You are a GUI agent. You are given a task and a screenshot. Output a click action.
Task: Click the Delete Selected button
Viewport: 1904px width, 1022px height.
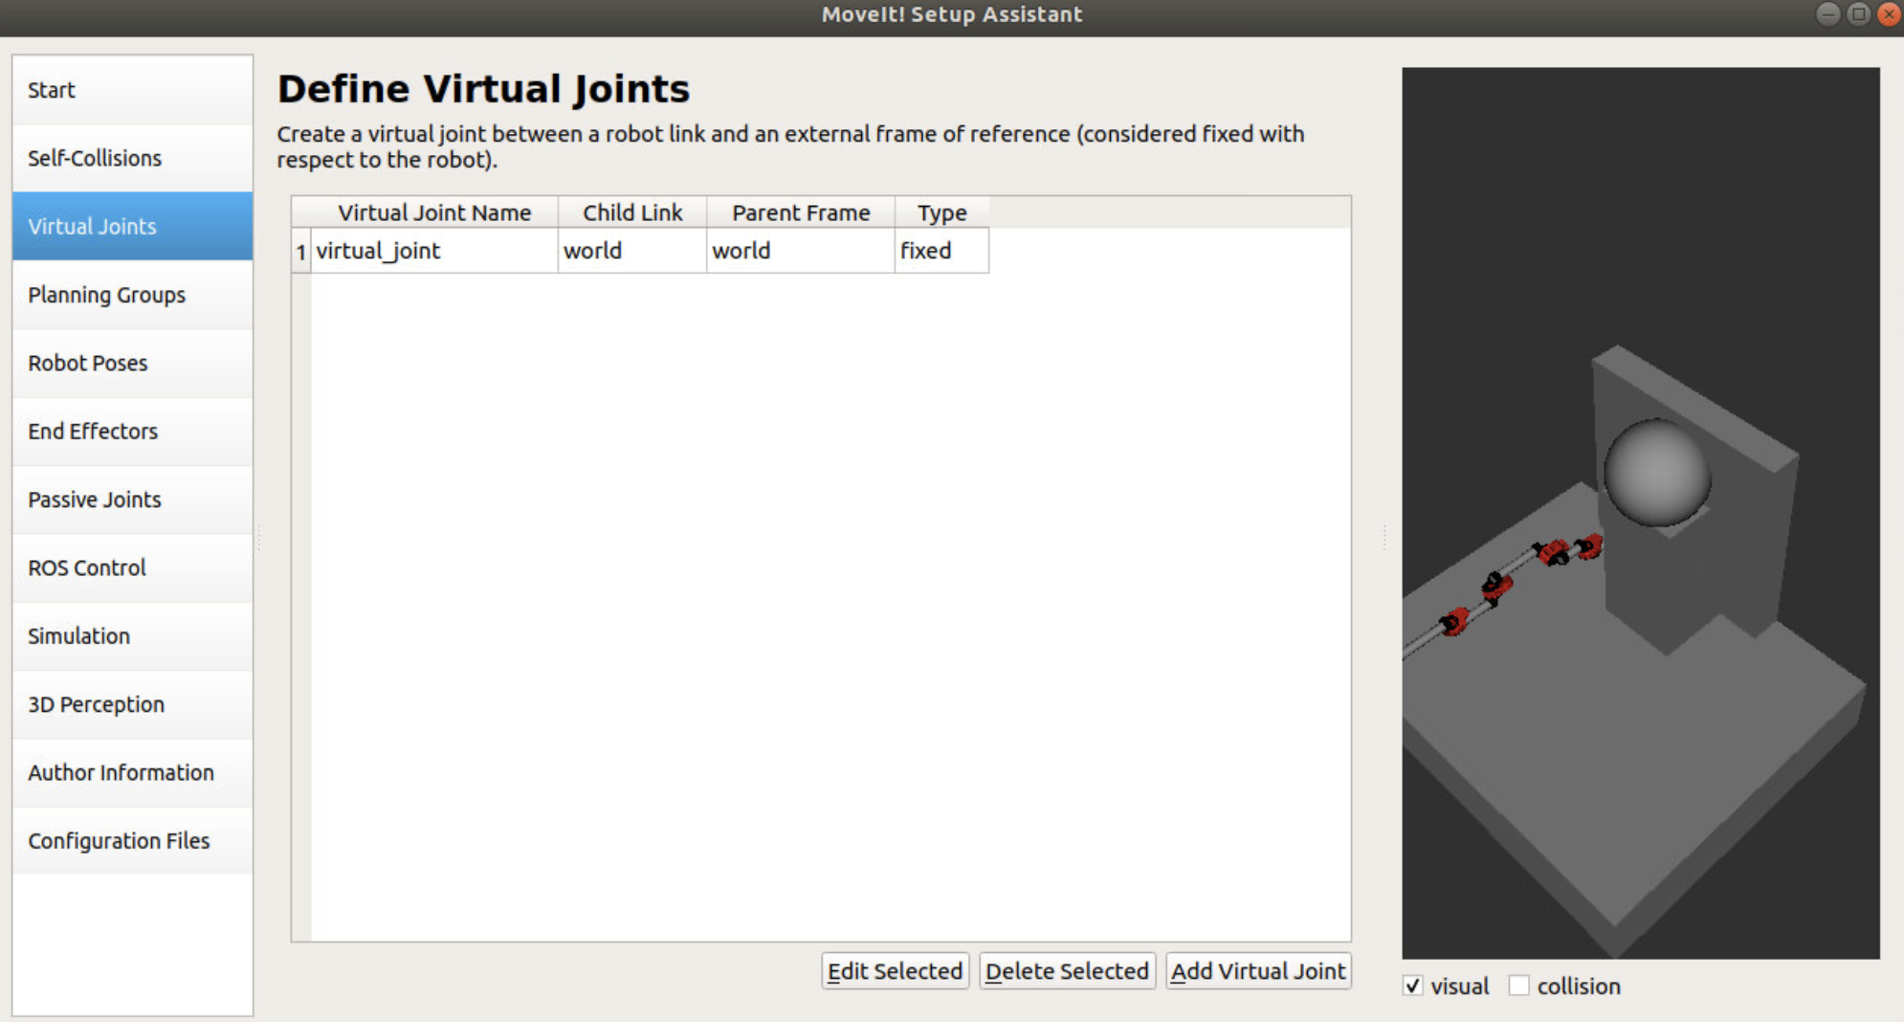coord(1068,970)
